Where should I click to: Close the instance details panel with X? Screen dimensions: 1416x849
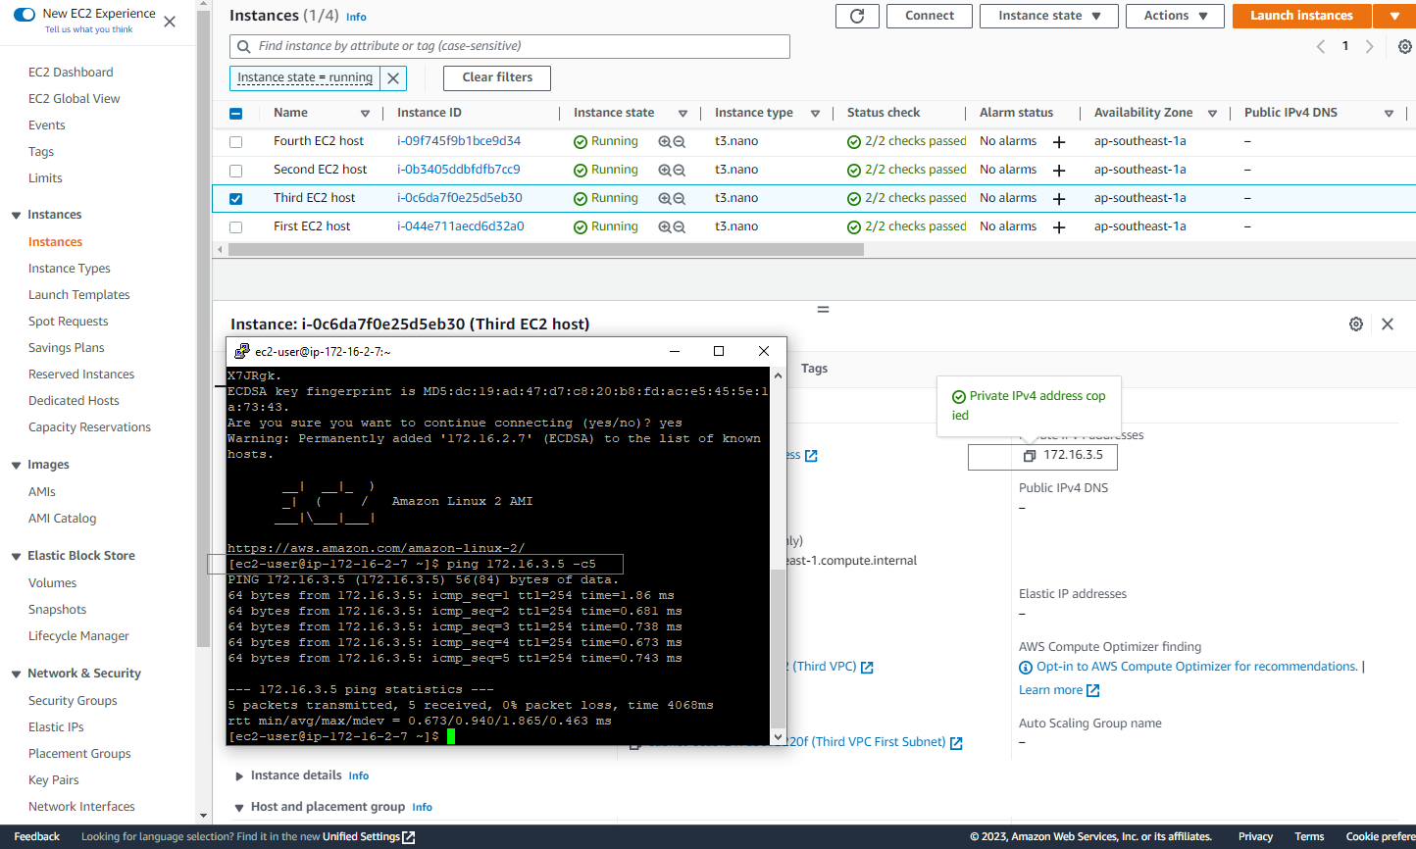click(1388, 324)
